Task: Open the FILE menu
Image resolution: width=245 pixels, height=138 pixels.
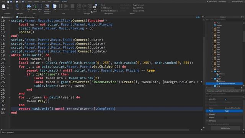Action: click(3, 2)
